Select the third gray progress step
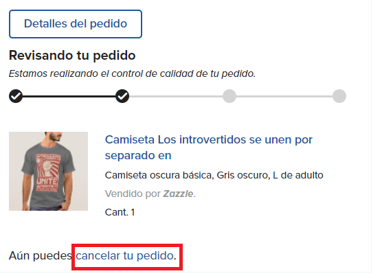 [x=229, y=96]
